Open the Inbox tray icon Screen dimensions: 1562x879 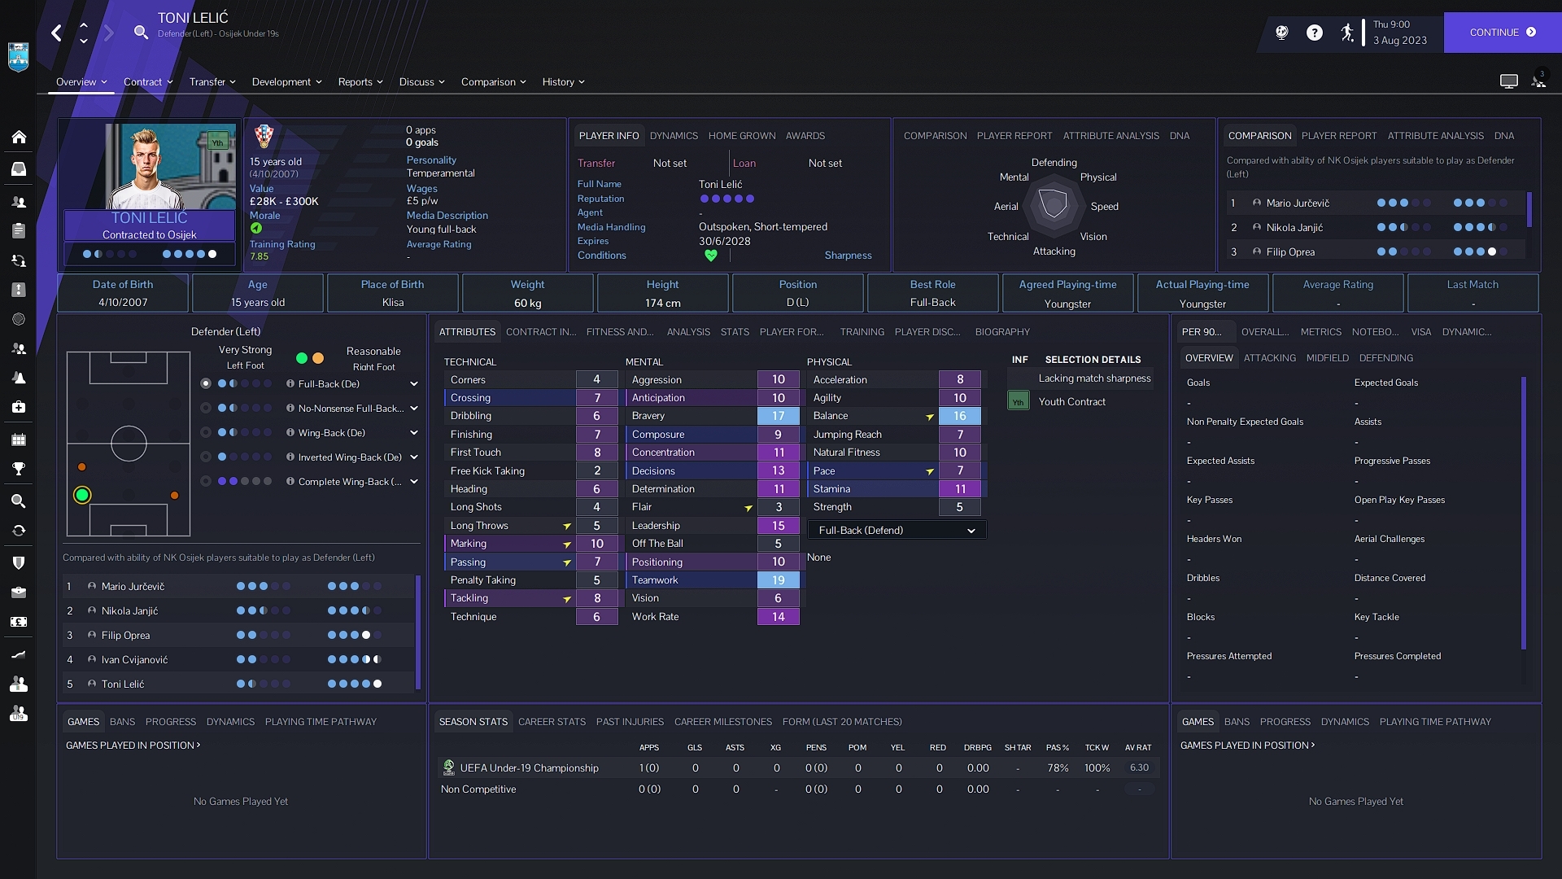pos(18,169)
